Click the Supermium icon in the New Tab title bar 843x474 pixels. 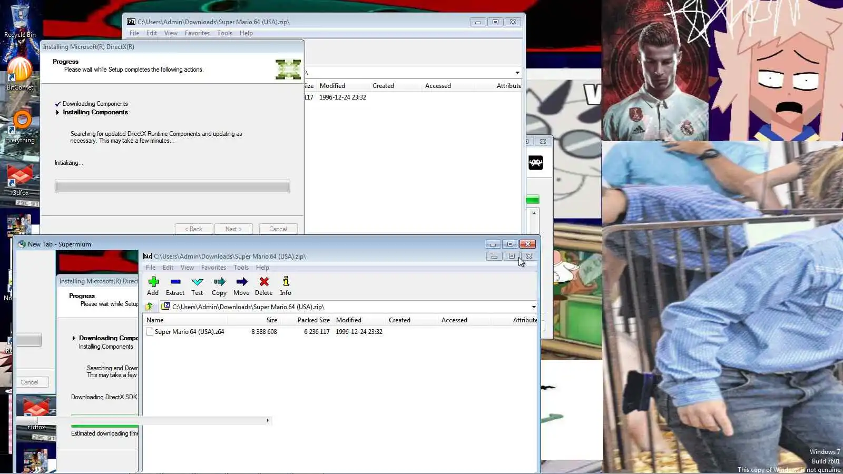point(22,244)
